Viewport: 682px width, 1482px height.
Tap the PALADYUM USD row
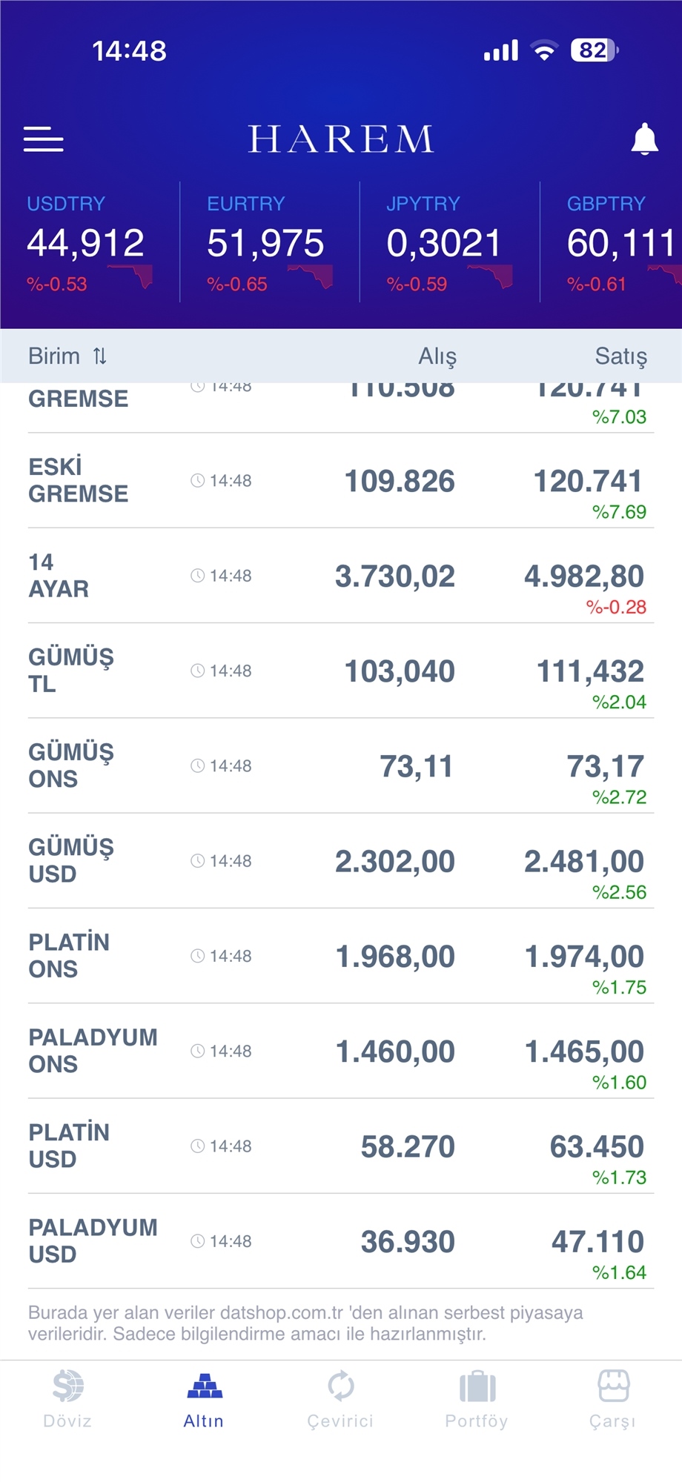tap(340, 1241)
